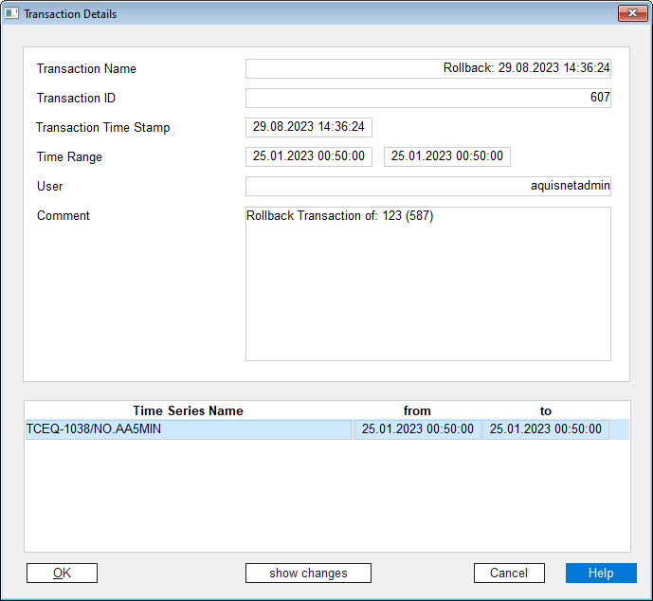Click the Transaction Time Stamp field
653x601 pixels.
(x=308, y=127)
